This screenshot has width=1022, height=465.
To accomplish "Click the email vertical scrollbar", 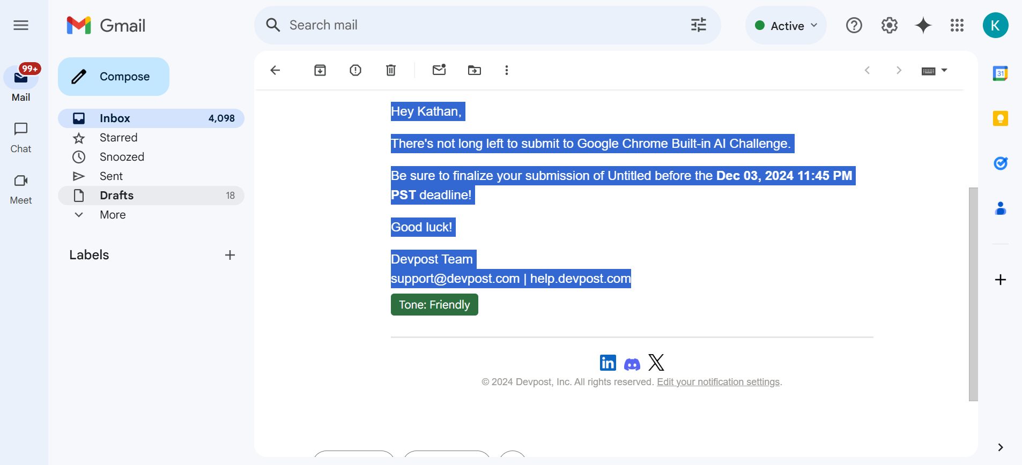I will pos(973,294).
